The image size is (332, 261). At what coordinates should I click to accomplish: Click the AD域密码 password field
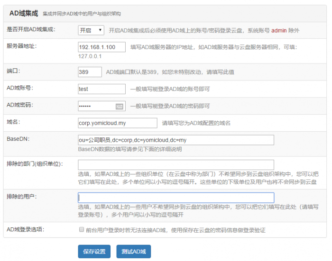click(x=101, y=106)
